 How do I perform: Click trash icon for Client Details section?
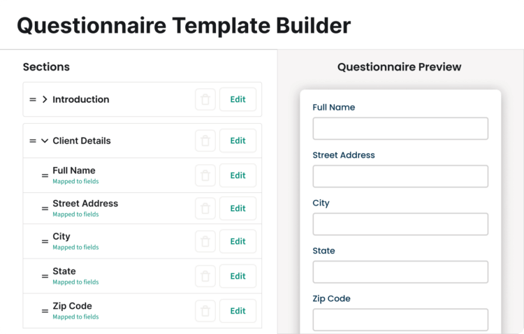(x=205, y=140)
